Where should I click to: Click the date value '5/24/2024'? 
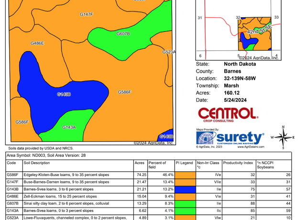click(235, 100)
